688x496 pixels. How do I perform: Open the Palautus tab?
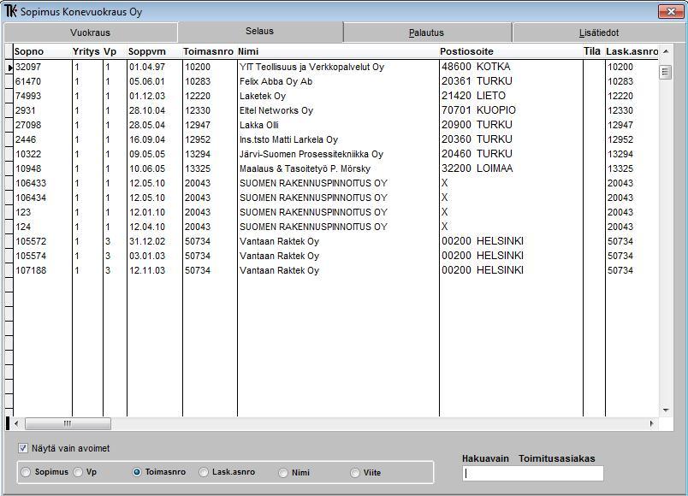(x=426, y=32)
